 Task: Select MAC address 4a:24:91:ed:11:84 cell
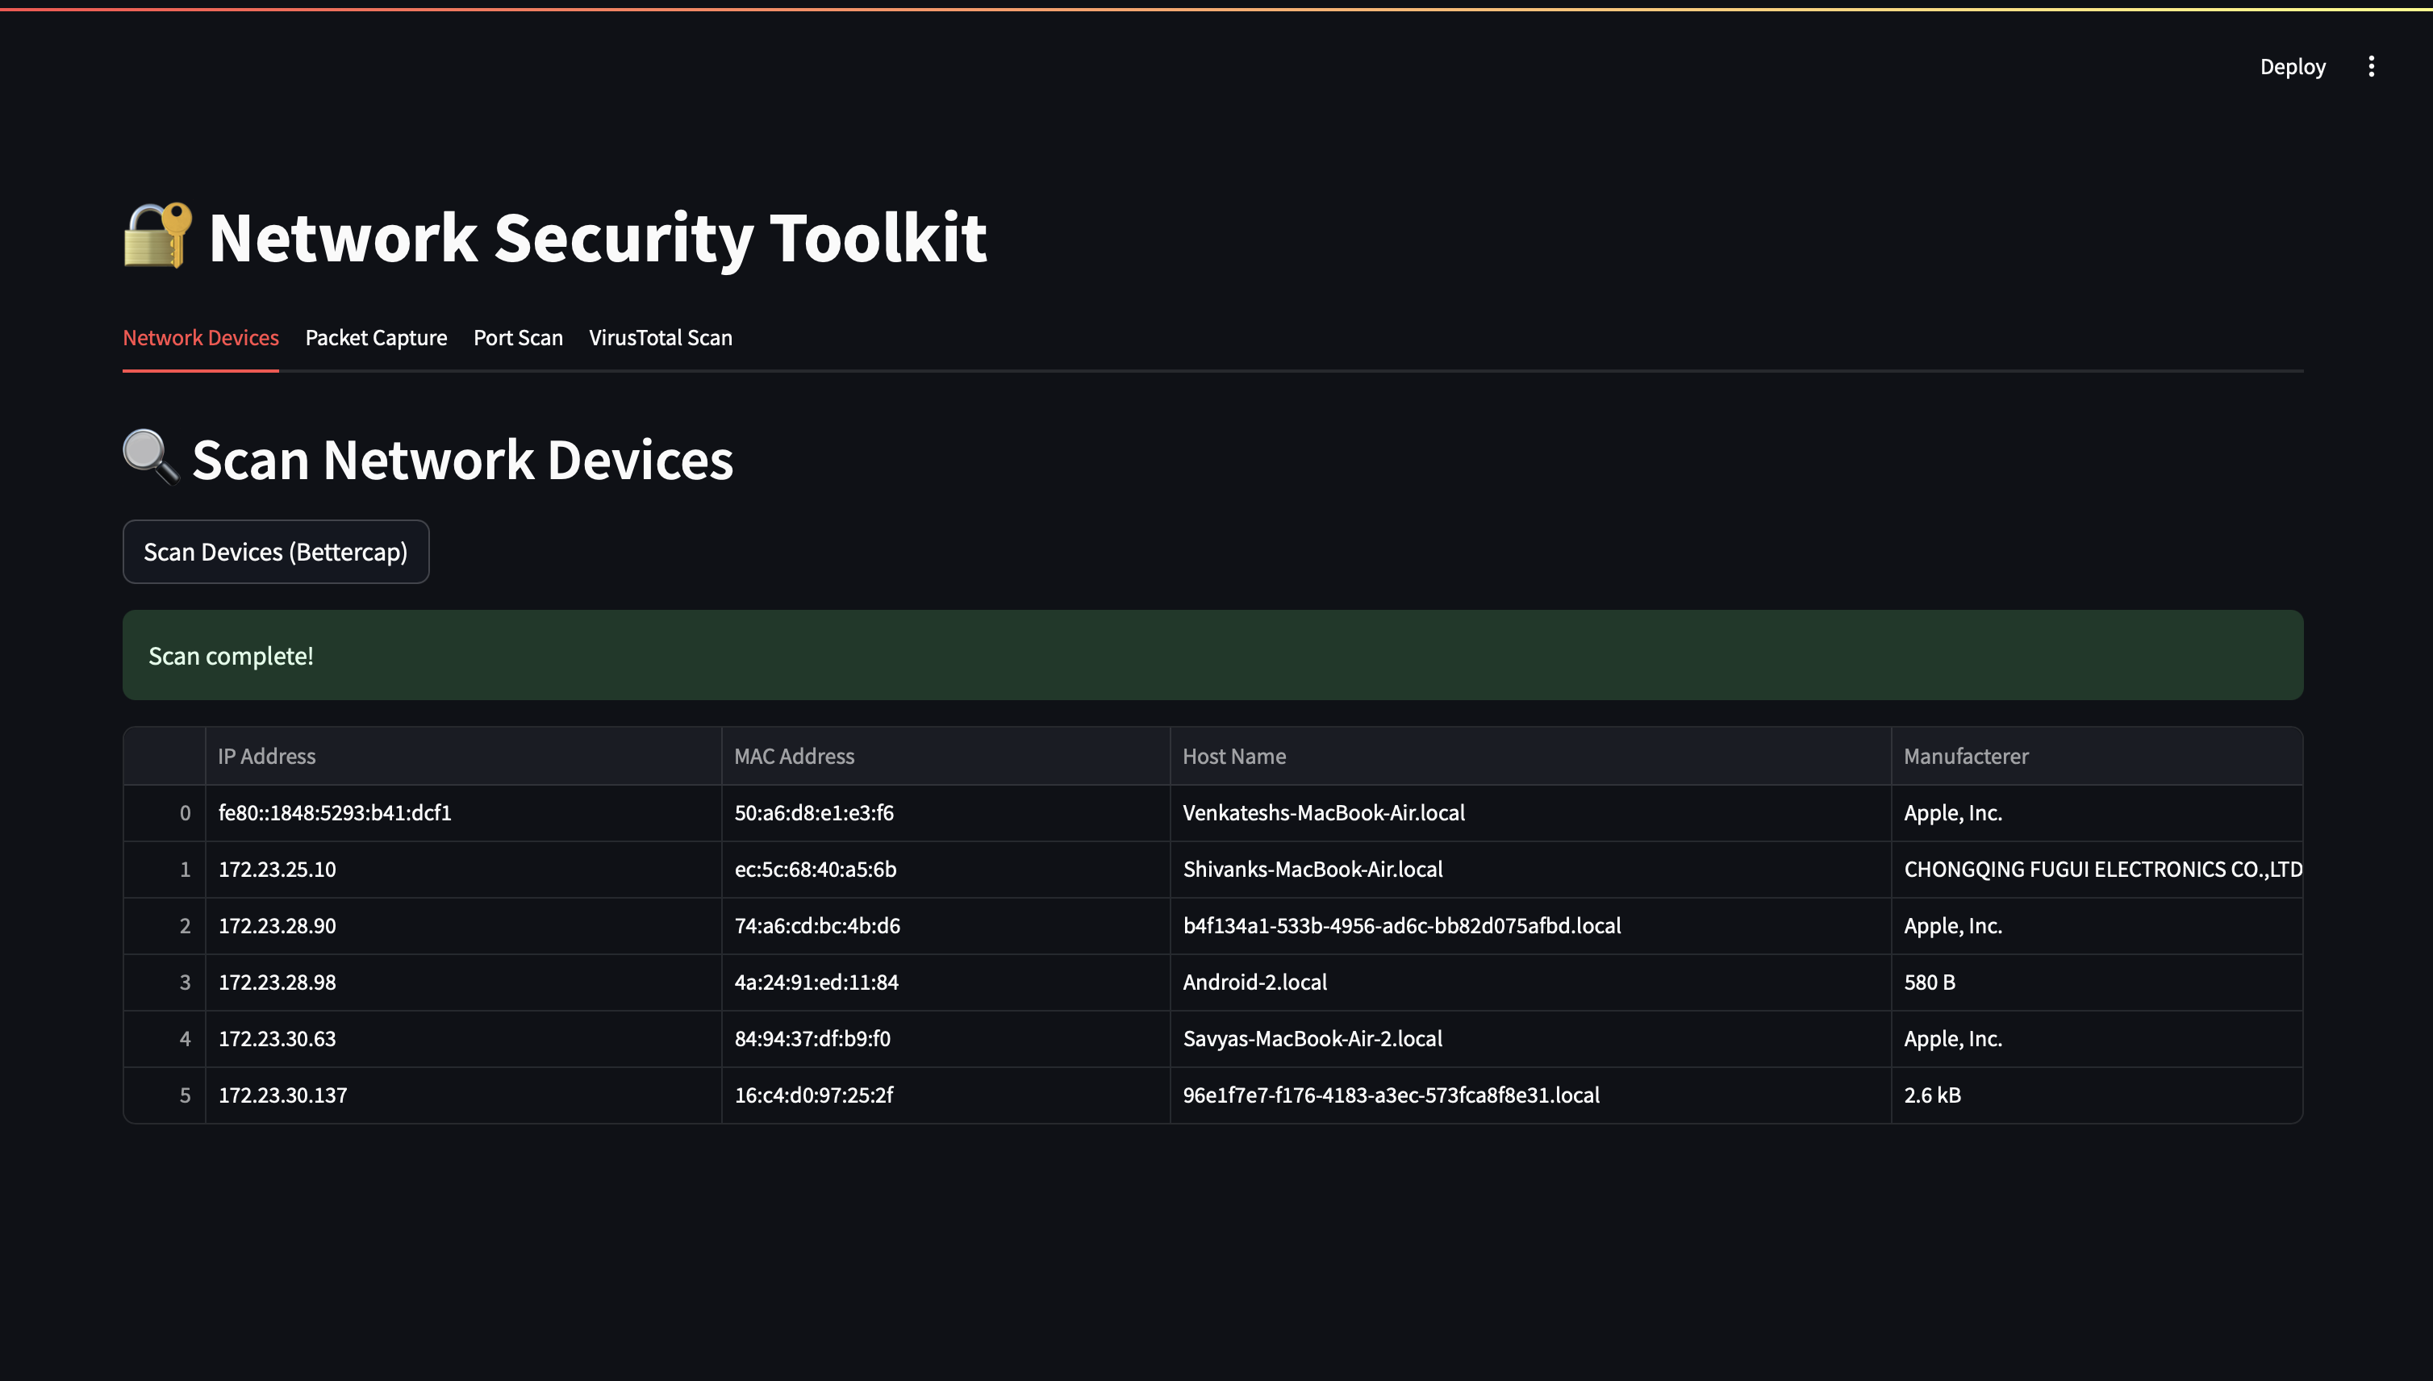click(816, 982)
